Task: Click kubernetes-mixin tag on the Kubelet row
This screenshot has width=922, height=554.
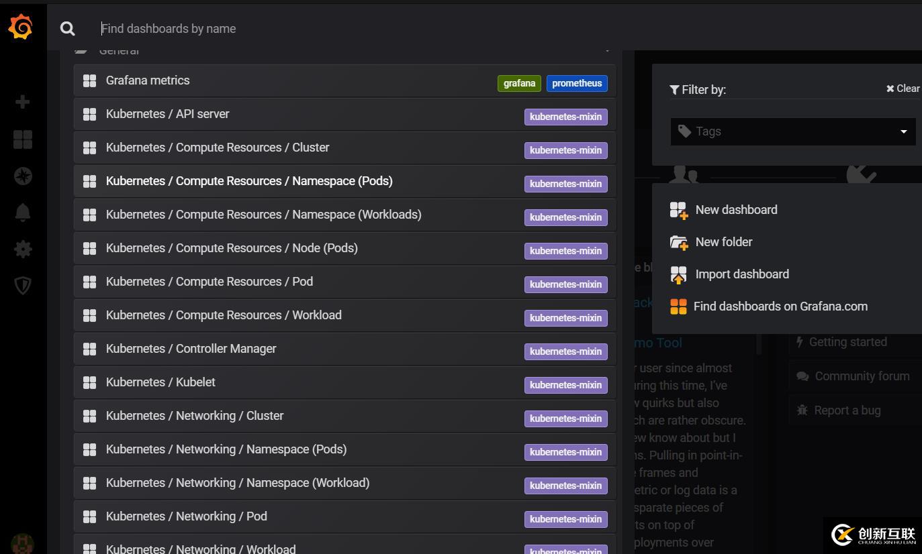Action: click(565, 385)
